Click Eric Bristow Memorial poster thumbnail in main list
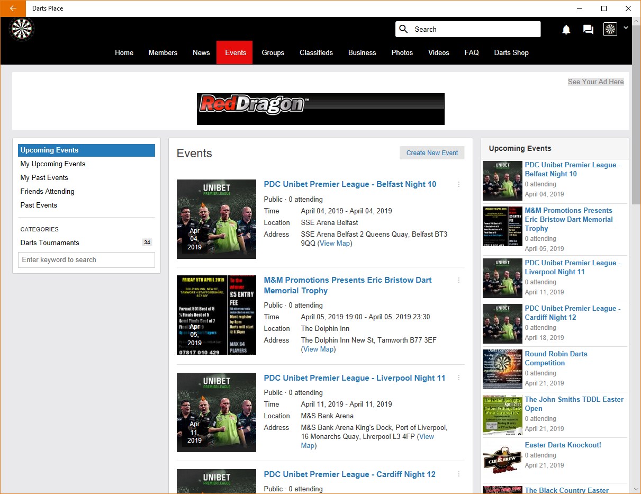Image resolution: width=641 pixels, height=494 pixels. [216, 315]
